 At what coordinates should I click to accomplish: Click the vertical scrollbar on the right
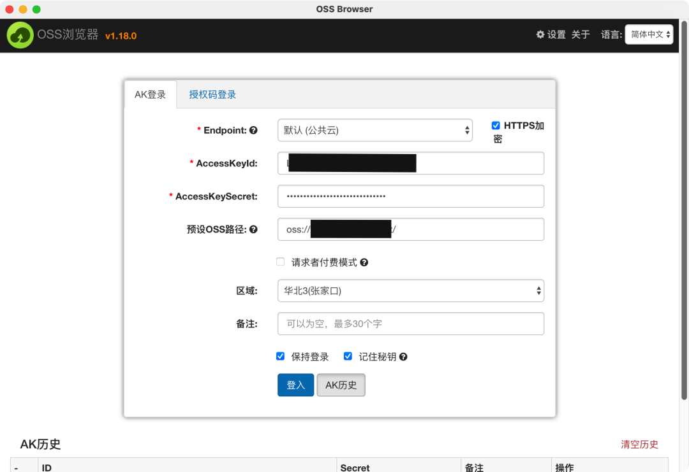pos(684,211)
